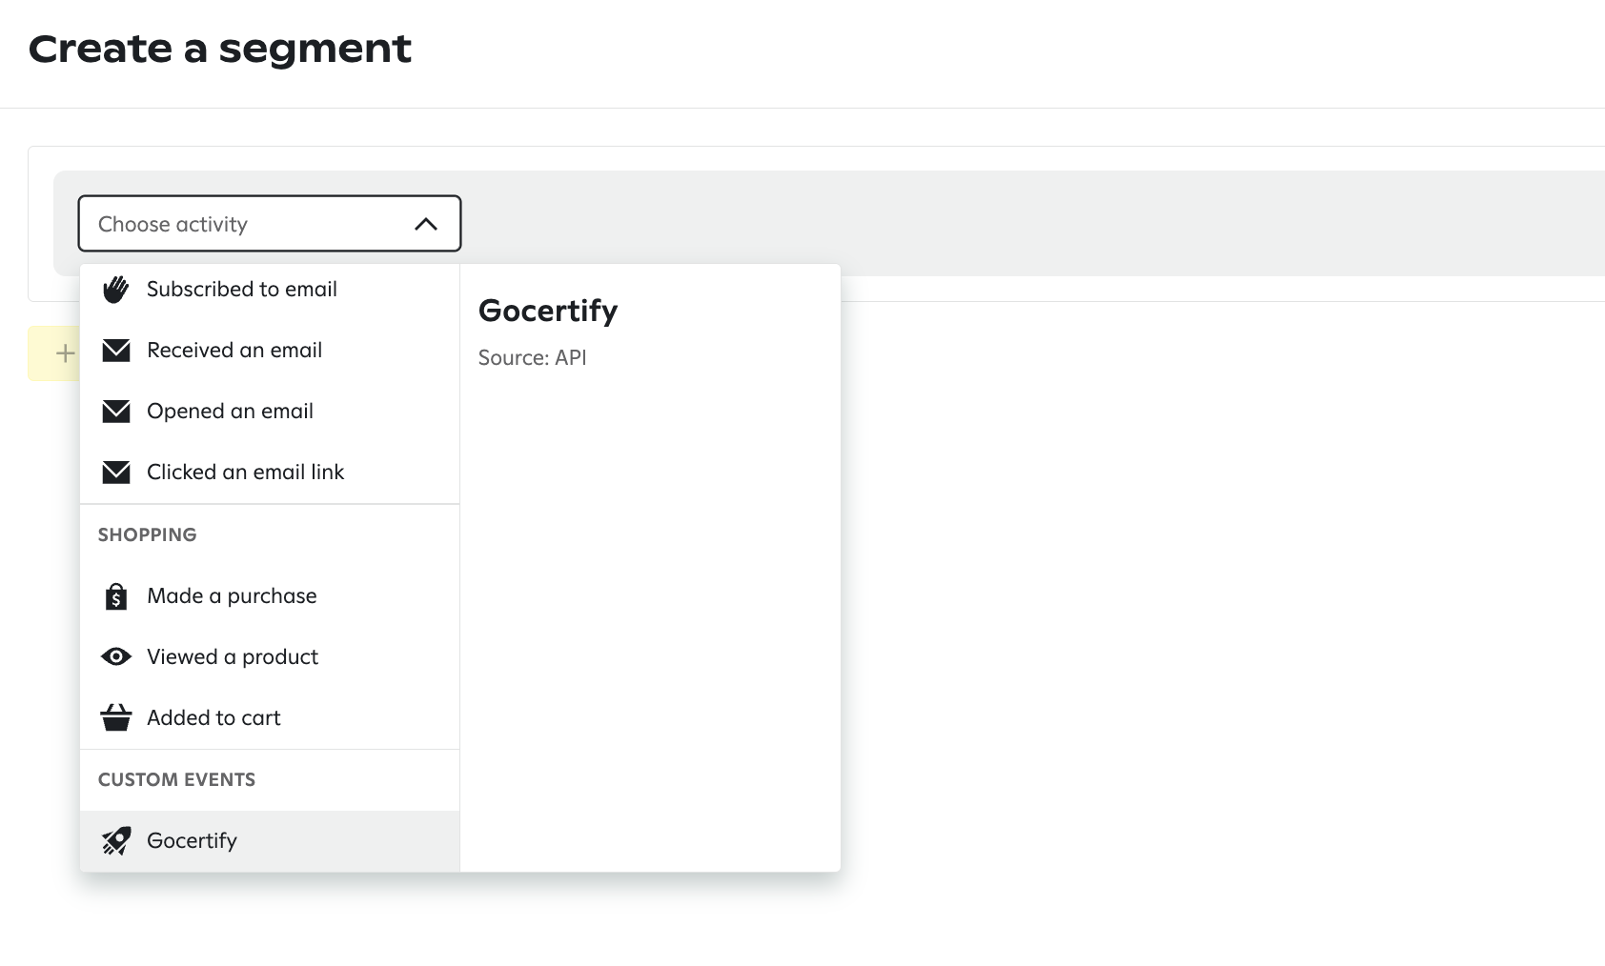Click the envelope icon beside Opened an email
Image resolution: width=1605 pixels, height=966 pixels.
click(x=116, y=412)
